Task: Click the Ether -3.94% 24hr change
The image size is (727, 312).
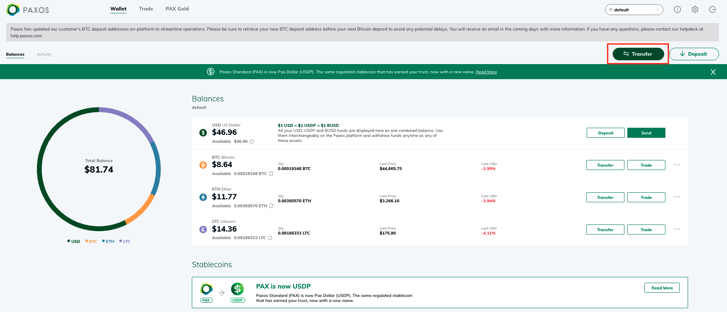Action: pos(488,201)
